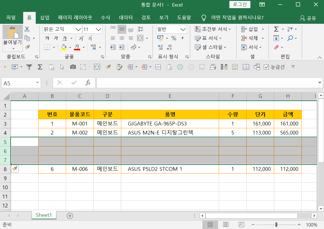The image size is (324, 229).
Task: Click 서식 format cells button
Action: pos(251,47)
